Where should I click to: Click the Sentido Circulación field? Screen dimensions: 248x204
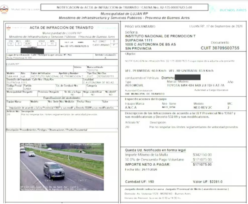(x=106, y=56)
